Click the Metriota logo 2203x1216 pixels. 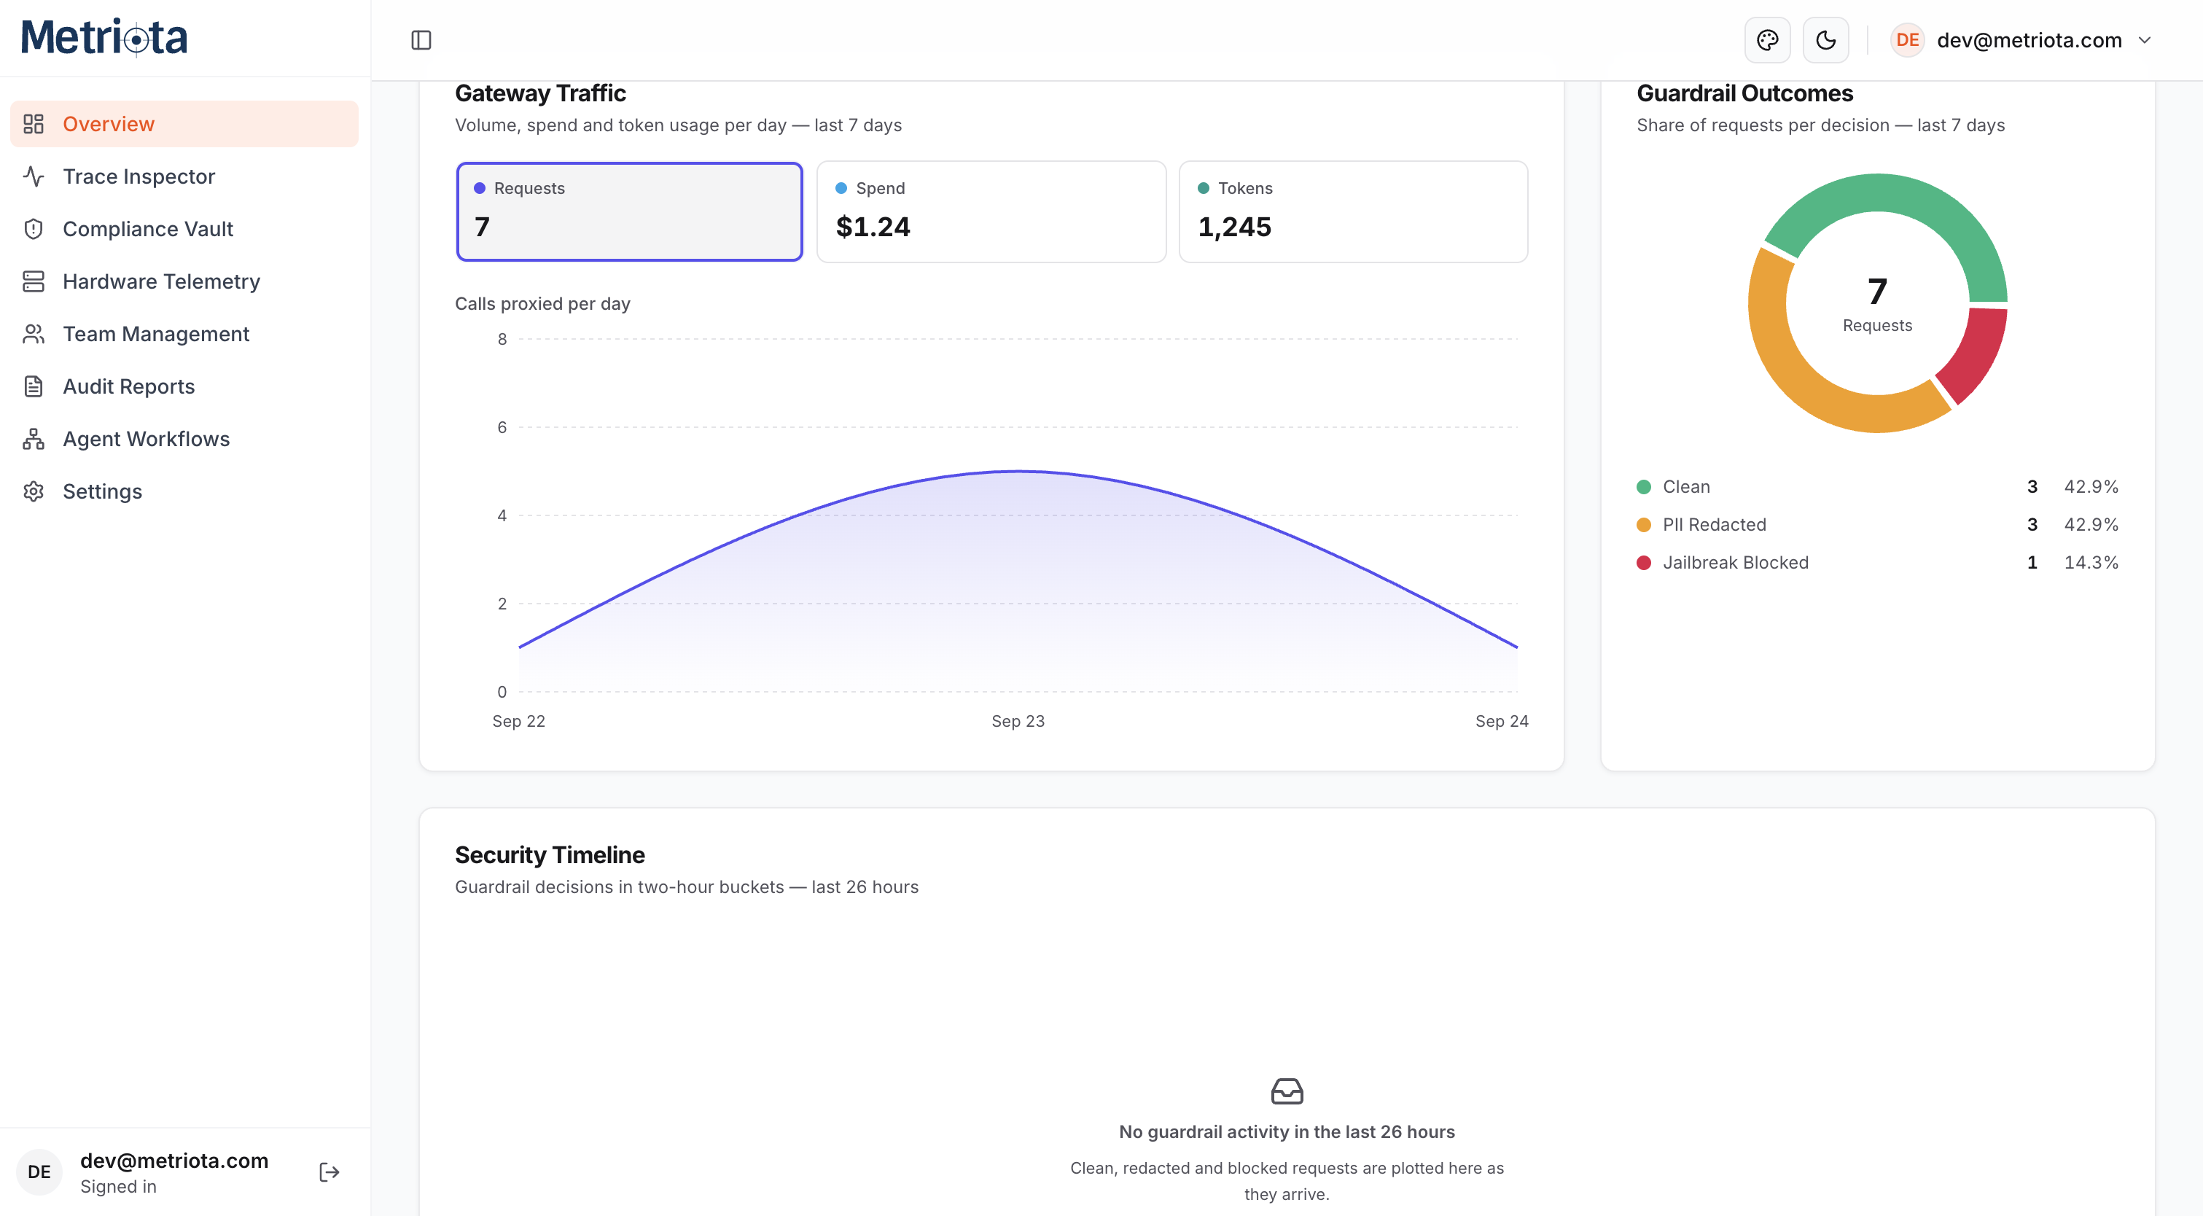104,38
